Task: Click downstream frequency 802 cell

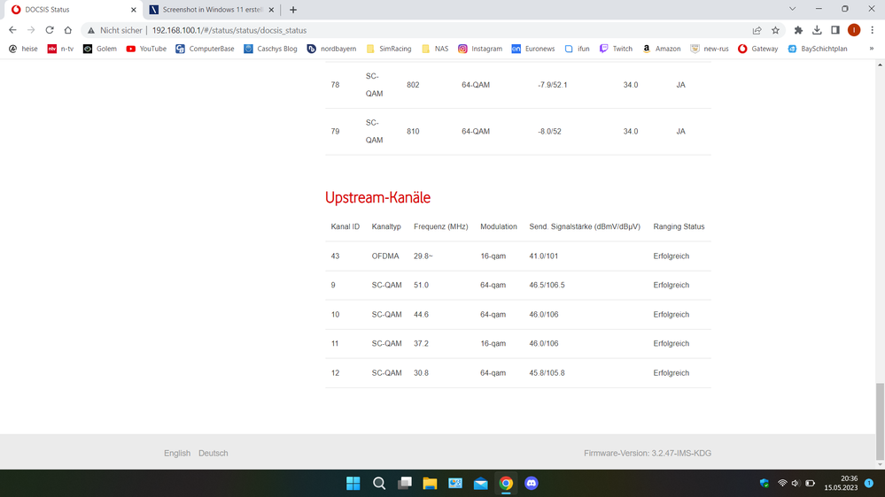Action: (x=413, y=85)
